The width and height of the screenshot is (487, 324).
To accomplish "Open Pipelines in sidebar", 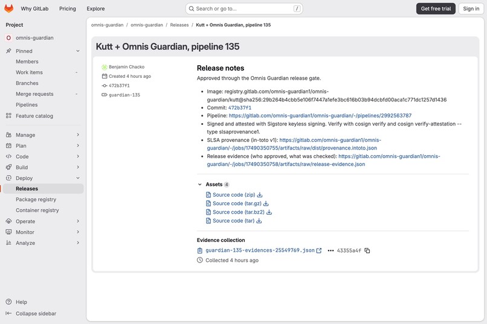I will click(27, 105).
